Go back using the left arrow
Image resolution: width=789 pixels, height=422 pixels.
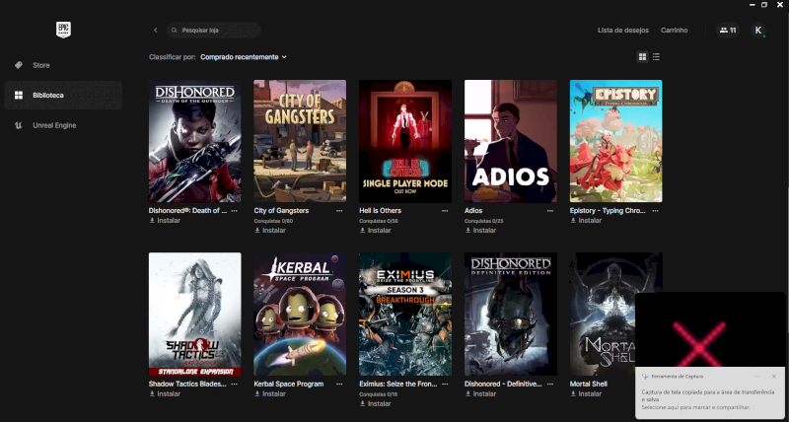click(155, 31)
